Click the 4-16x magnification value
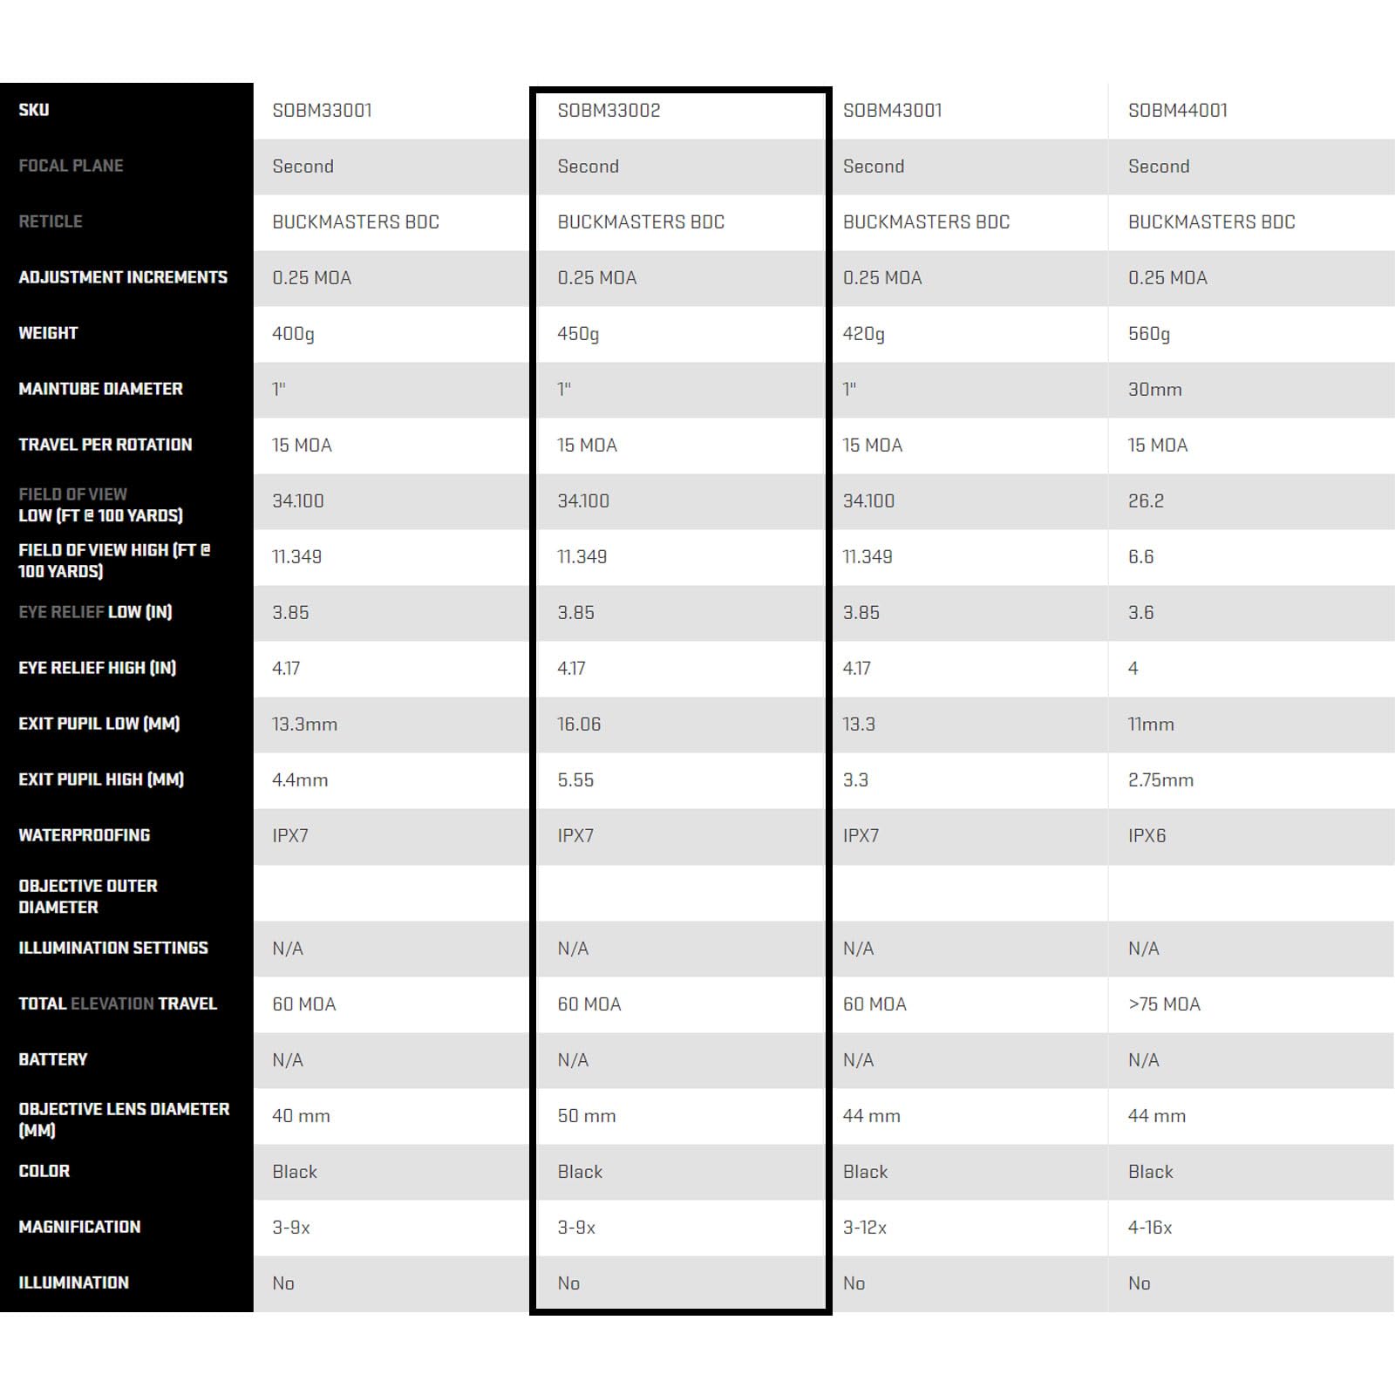The height and width of the screenshot is (1395, 1395). (1150, 1228)
